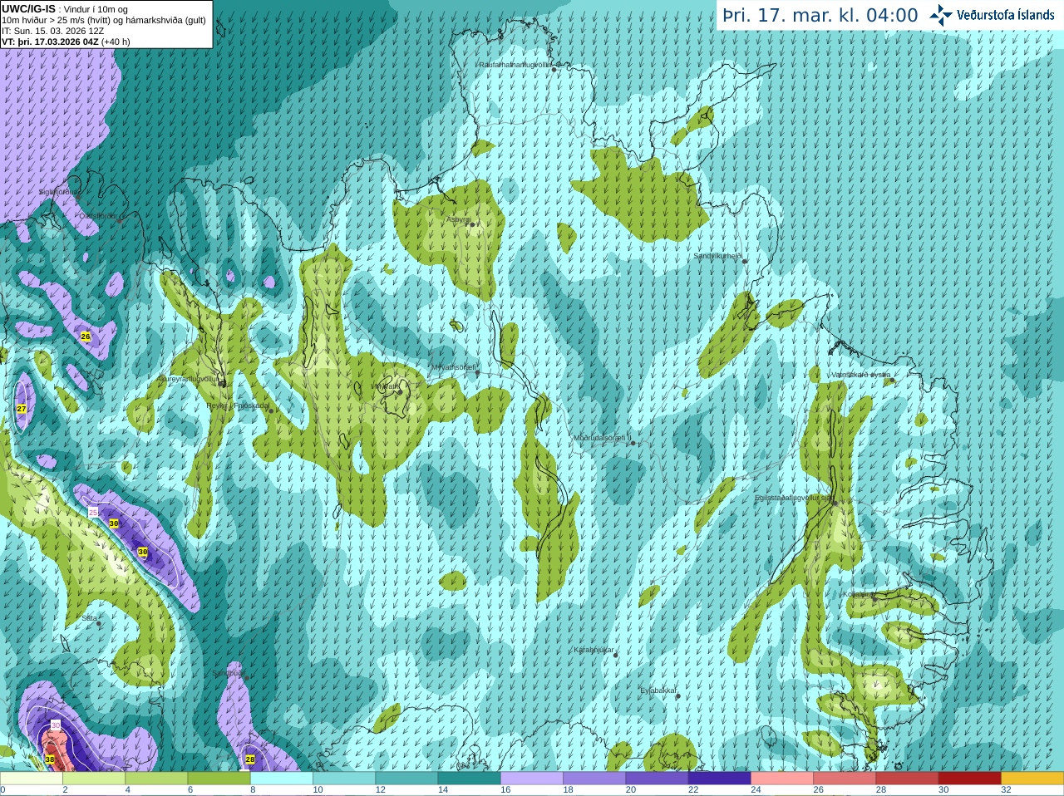Select the deep purple 22–24 m/s legend swatch

pyautogui.click(x=719, y=779)
